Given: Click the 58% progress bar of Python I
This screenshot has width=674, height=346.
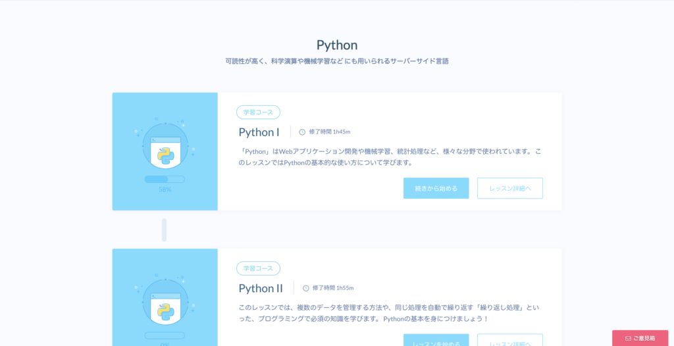Looking at the screenshot, I should 165,179.
